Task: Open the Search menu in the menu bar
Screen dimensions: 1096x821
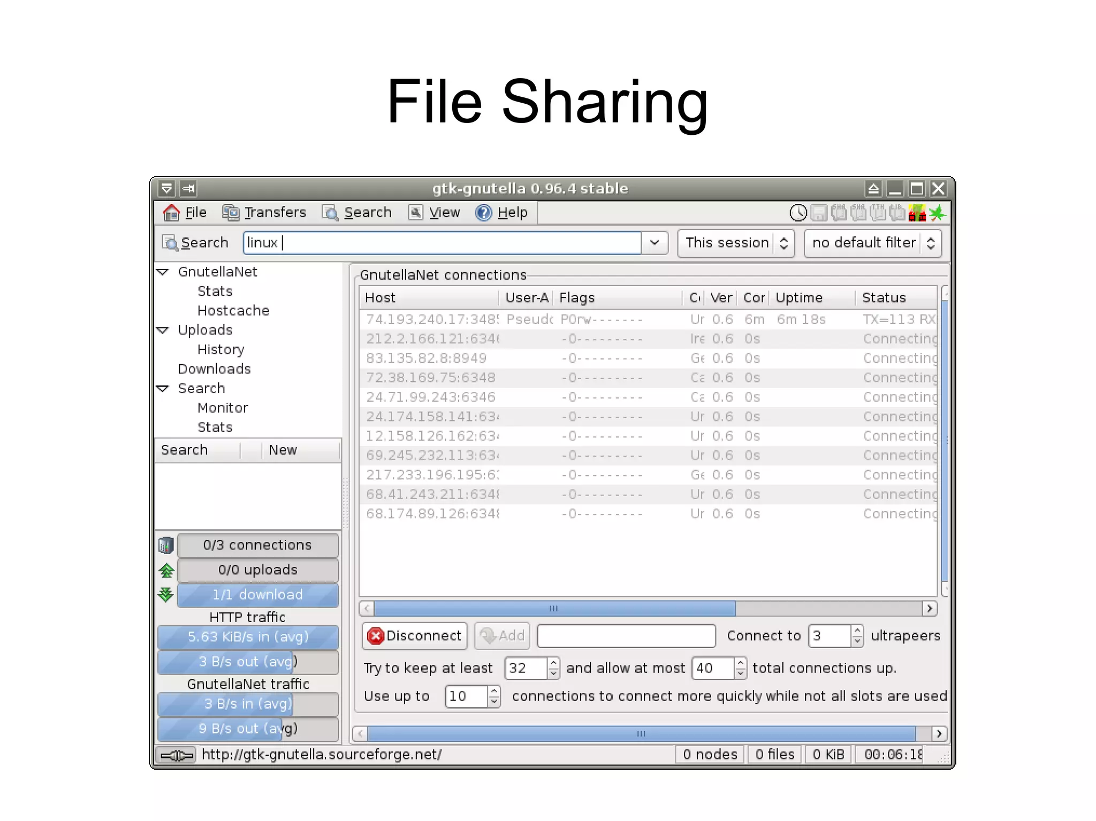Action: point(356,212)
